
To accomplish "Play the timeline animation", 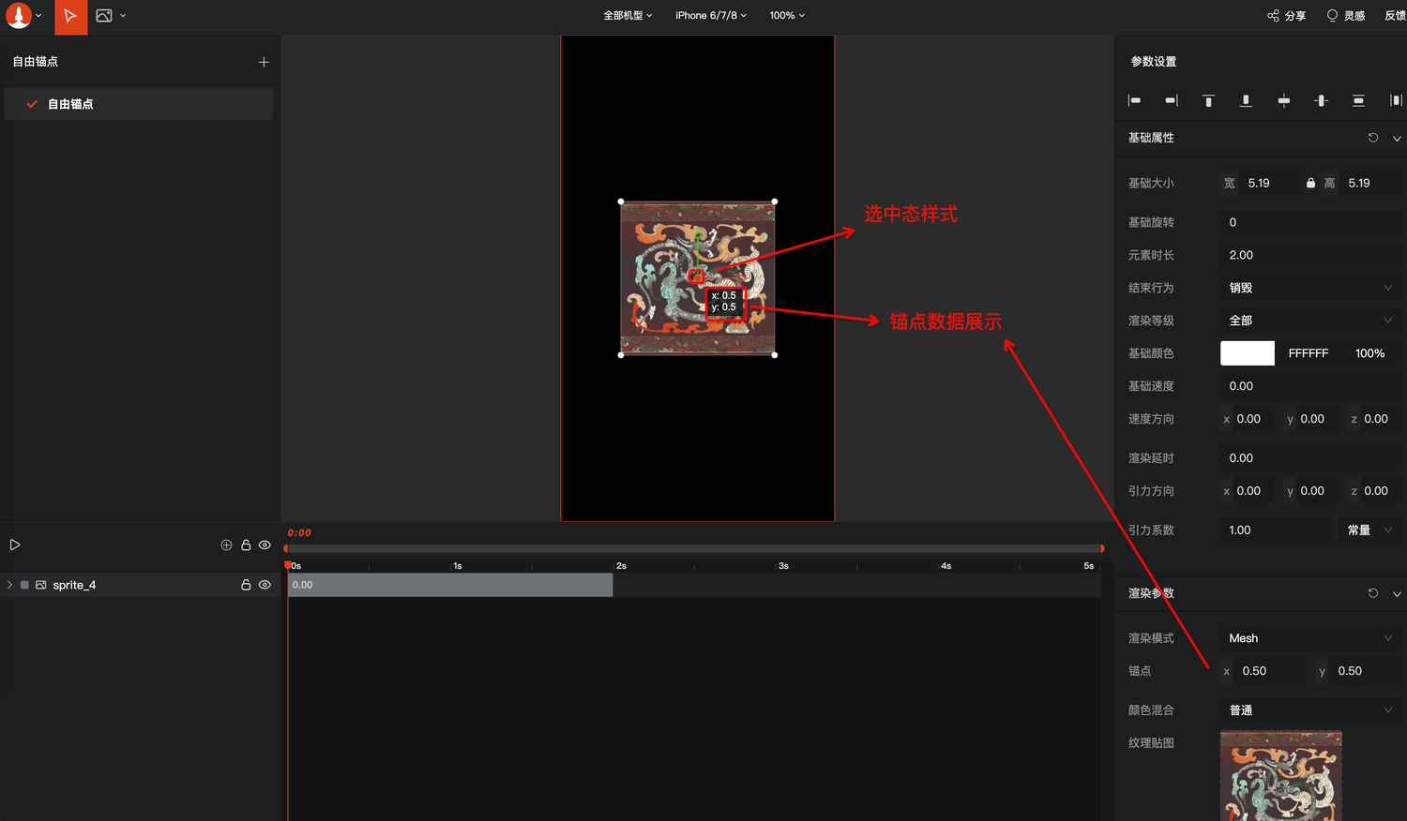I will (x=15, y=545).
